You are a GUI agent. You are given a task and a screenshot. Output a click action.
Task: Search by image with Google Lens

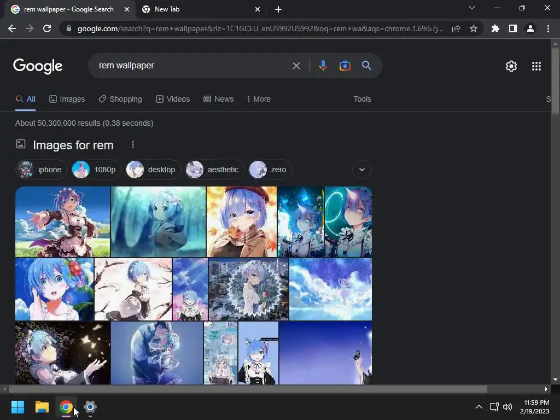pyautogui.click(x=345, y=66)
